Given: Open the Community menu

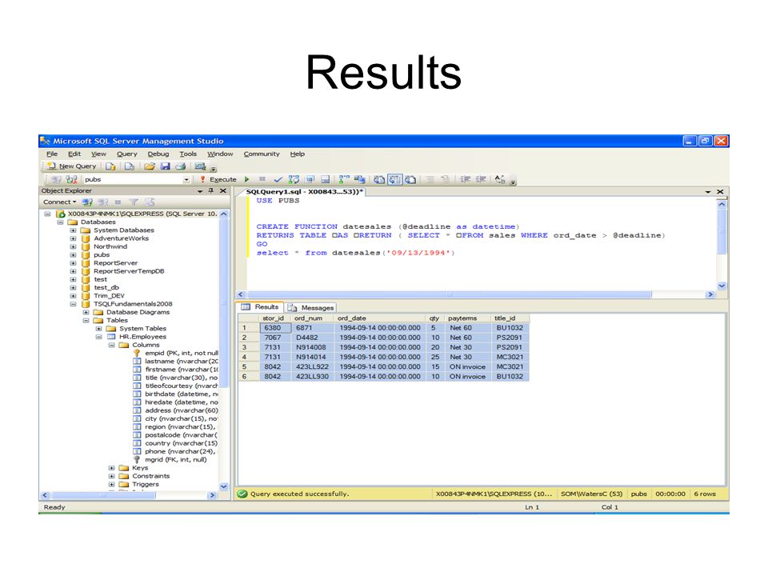Looking at the screenshot, I should pos(262,154).
